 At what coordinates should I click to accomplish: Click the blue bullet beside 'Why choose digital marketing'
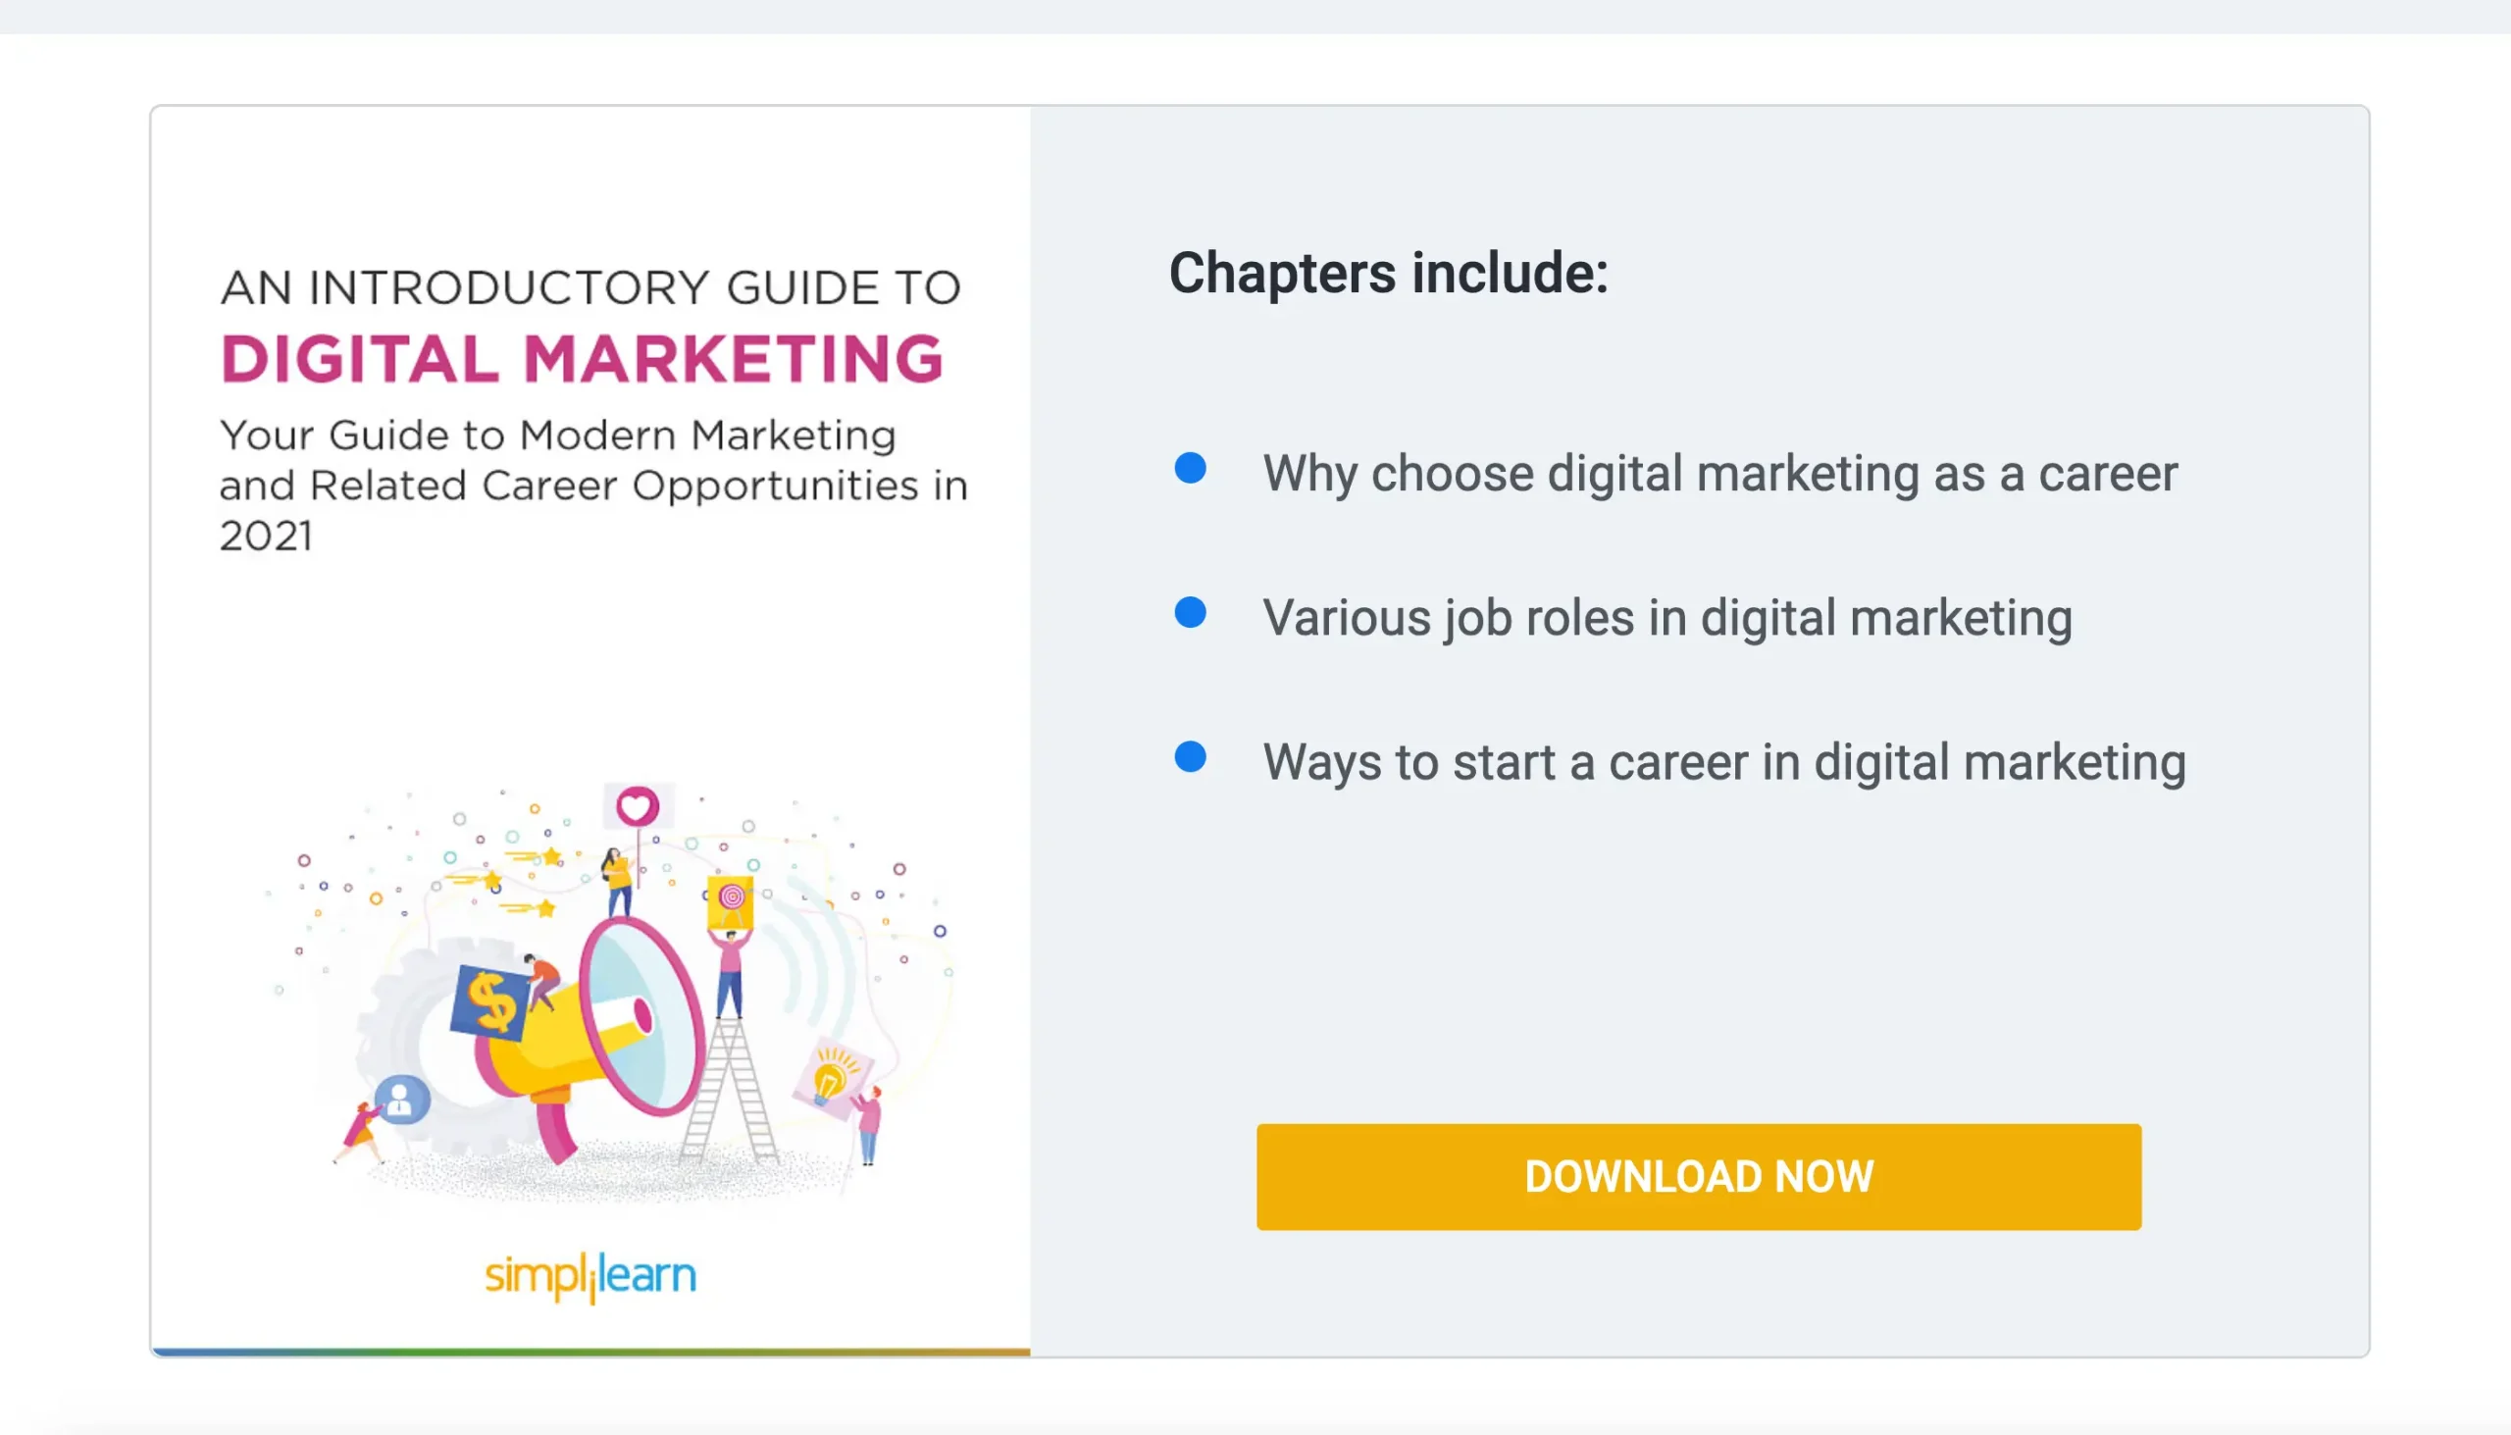click(x=1191, y=468)
